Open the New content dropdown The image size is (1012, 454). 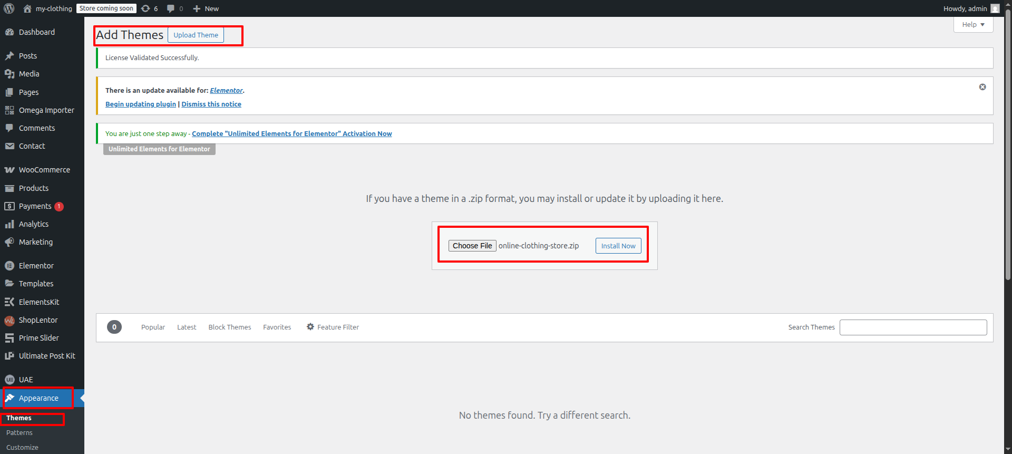[206, 8]
